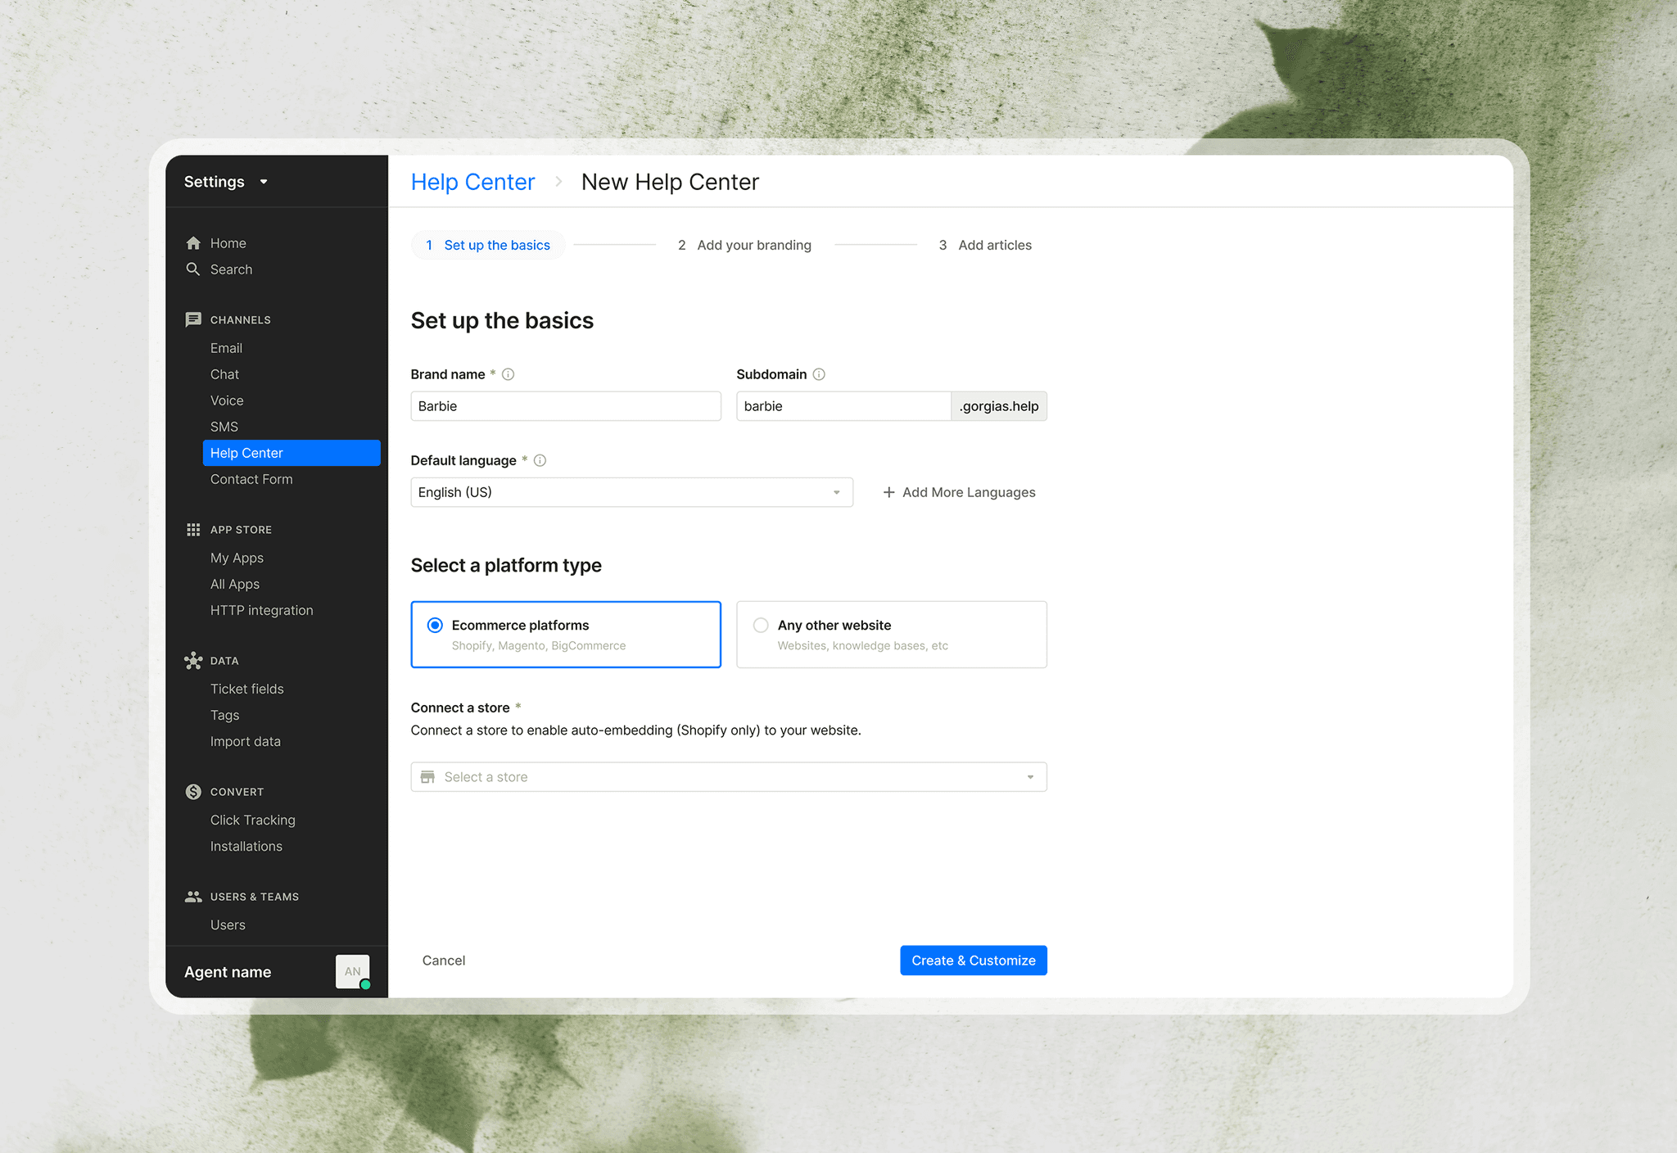Screen dimensions: 1677x1153
Task: Click the AN agent avatar
Action: [x=352, y=971]
